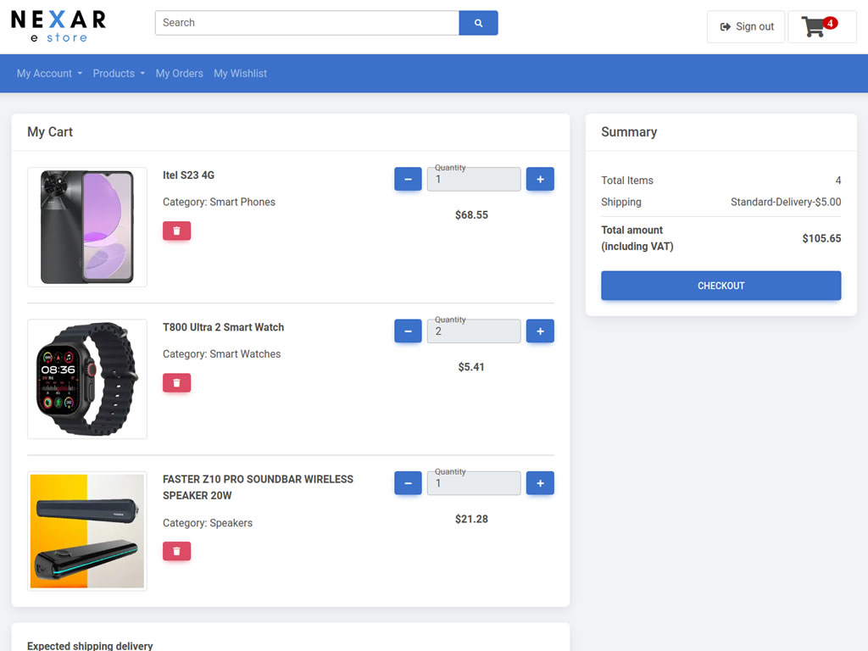Delete Itel S23 4G from cart
The width and height of the screenshot is (868, 651).
tap(176, 231)
